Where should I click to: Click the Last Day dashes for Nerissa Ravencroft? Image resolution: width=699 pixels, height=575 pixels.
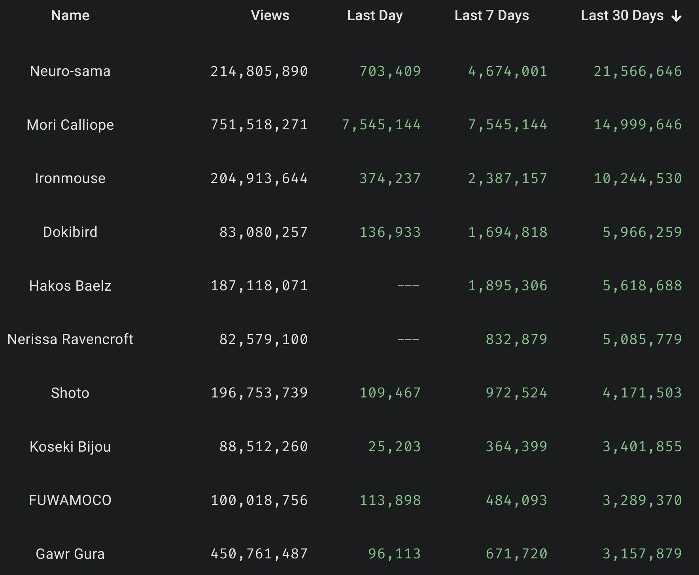point(408,339)
